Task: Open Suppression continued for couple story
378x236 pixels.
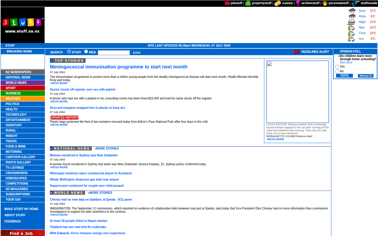Action: pyautogui.click(x=87, y=186)
